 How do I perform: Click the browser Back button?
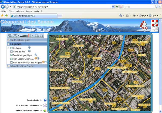tap(3, 7)
